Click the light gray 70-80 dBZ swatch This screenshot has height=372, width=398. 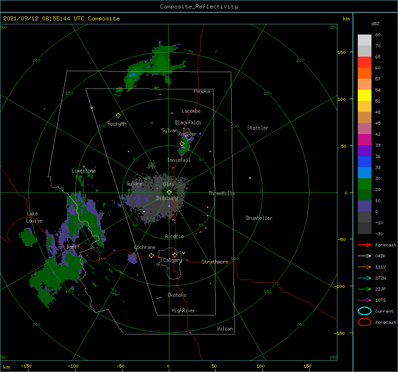point(364,40)
